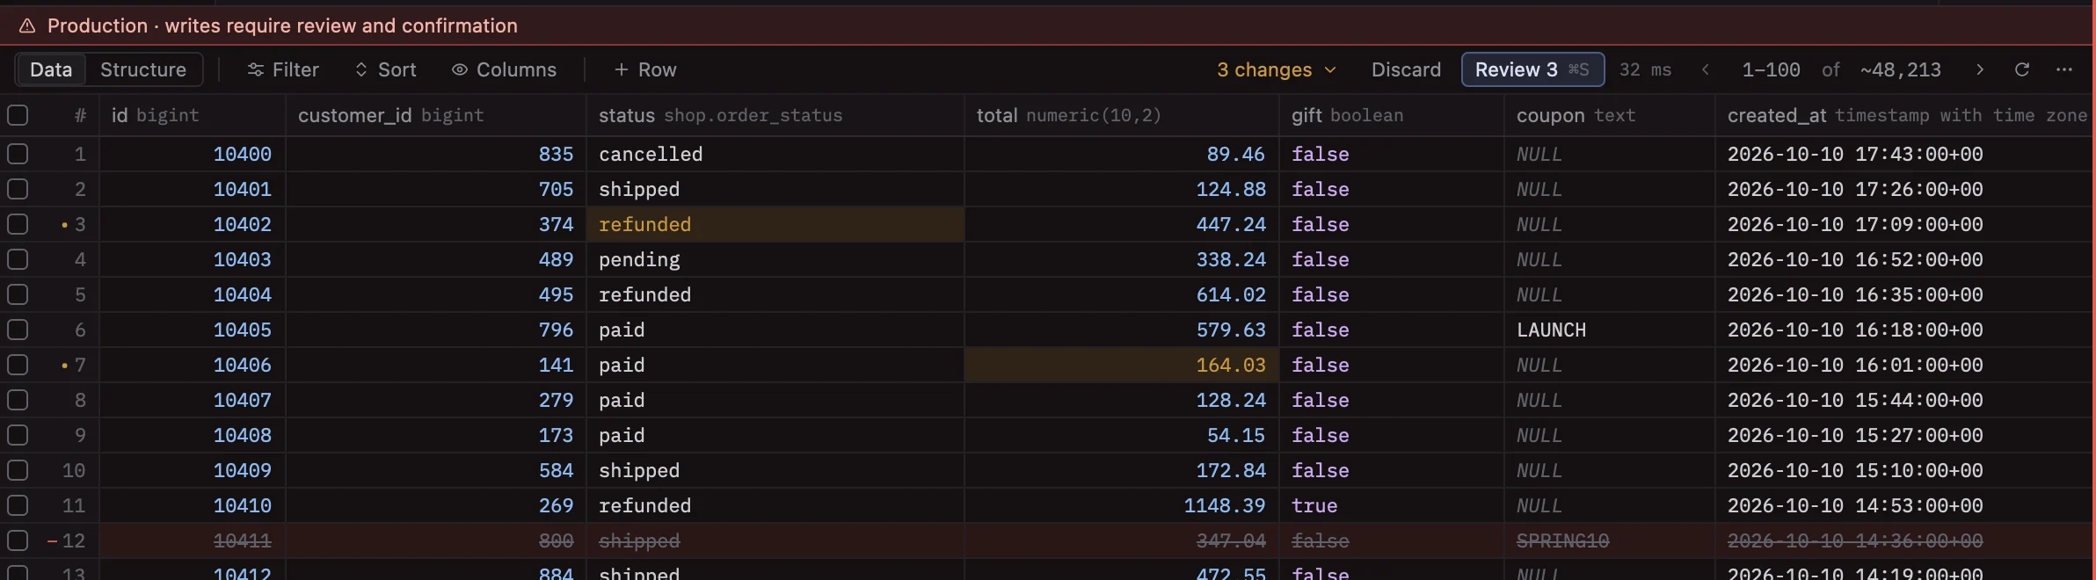Viewport: 2096px width, 580px height.
Task: Click the created_at column header
Action: [1904, 115]
